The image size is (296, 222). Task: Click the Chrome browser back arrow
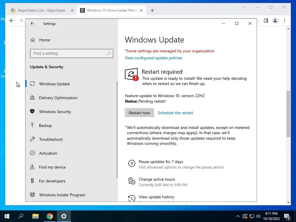point(12,21)
